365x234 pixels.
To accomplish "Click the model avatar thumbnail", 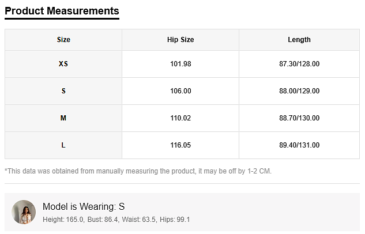I will coord(24,212).
